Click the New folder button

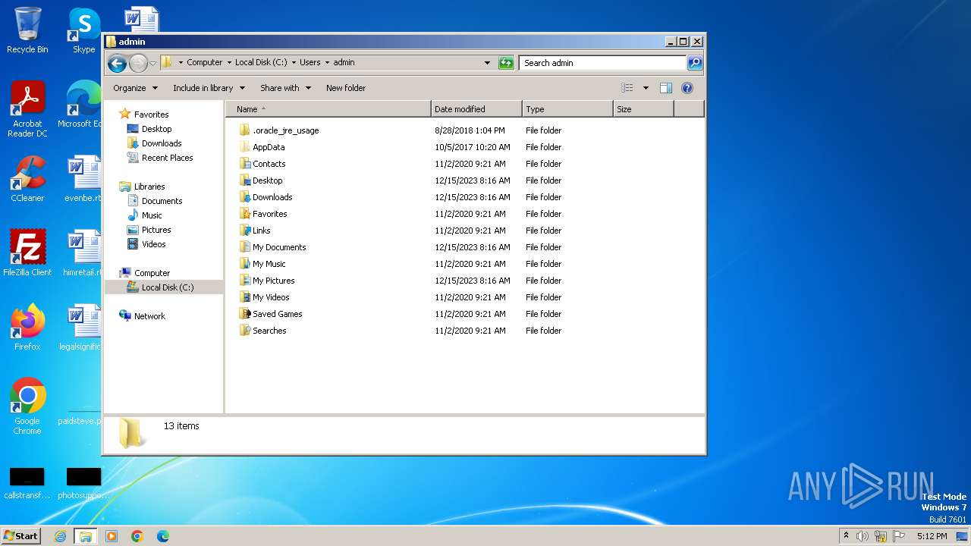coord(346,88)
